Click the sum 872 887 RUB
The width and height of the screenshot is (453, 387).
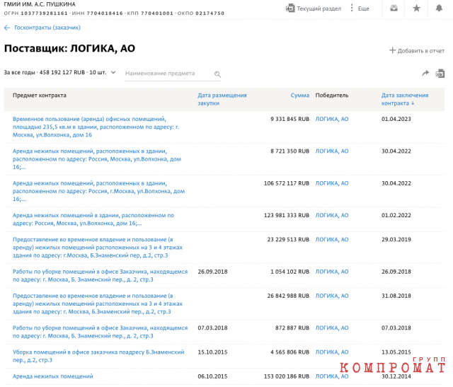pos(292,328)
